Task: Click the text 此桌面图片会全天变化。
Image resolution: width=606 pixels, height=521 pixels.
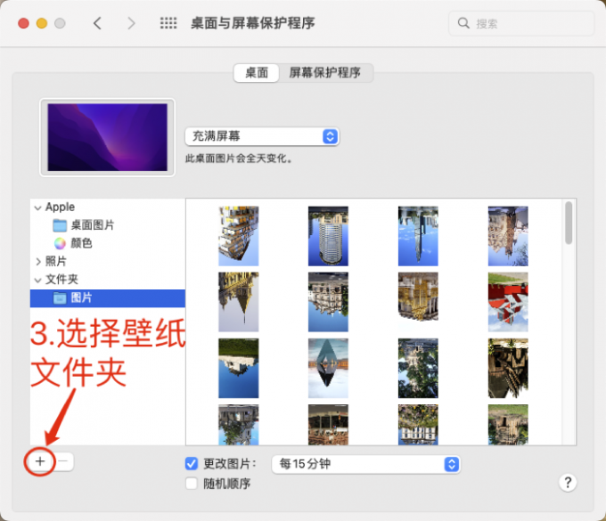Action: click(239, 159)
